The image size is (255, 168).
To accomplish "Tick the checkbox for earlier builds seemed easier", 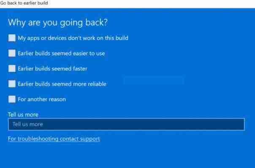I will click(12, 53).
